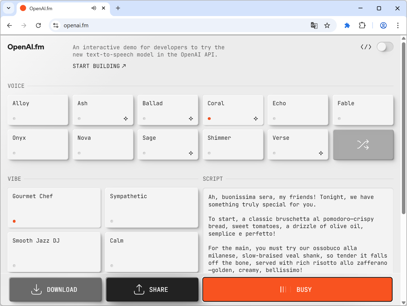
Task: Click the back navigation arrow
Action: (x=9, y=25)
